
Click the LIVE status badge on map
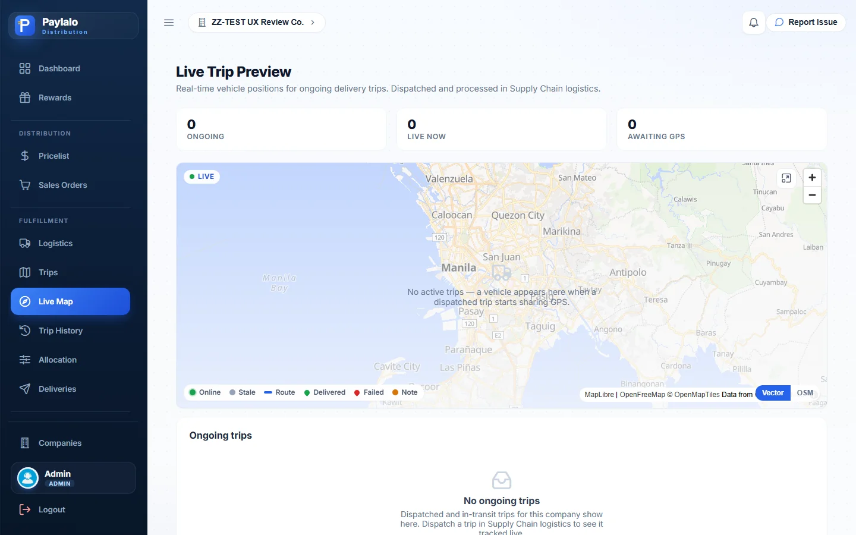click(202, 177)
